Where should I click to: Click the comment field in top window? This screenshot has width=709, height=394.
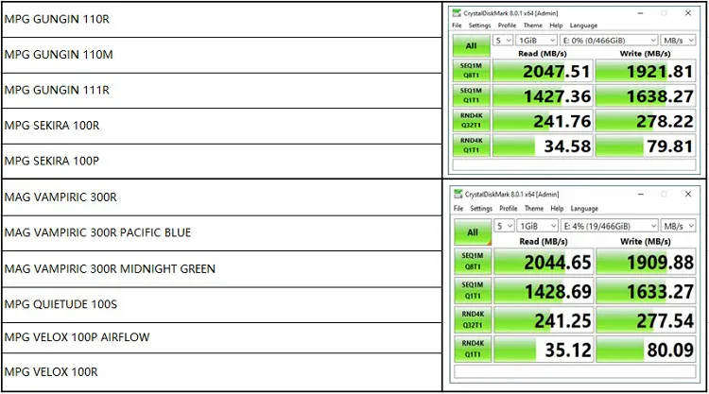tap(574, 164)
